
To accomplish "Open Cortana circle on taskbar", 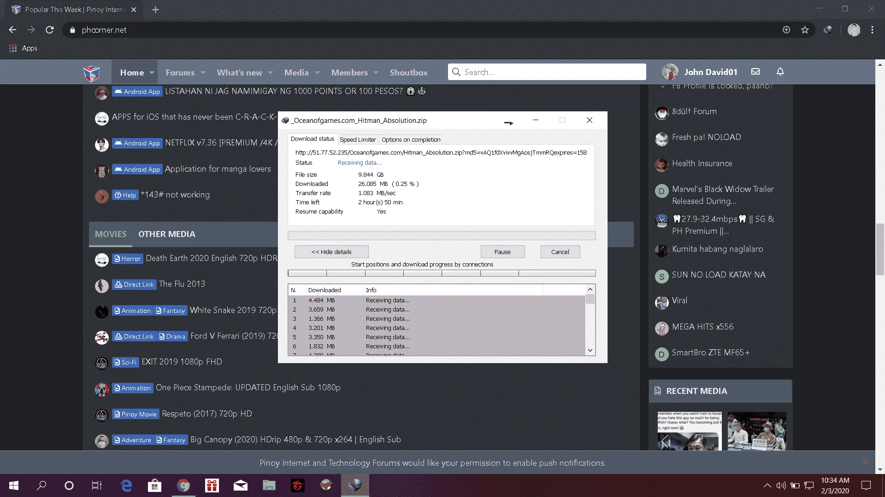I will click(x=69, y=485).
